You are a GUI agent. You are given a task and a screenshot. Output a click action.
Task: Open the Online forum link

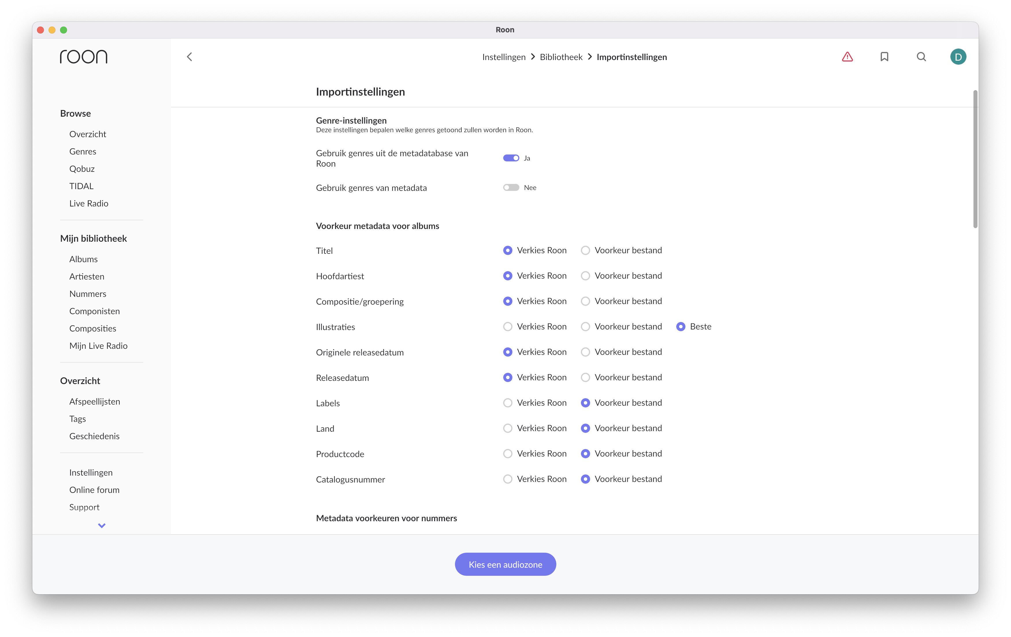coord(94,490)
